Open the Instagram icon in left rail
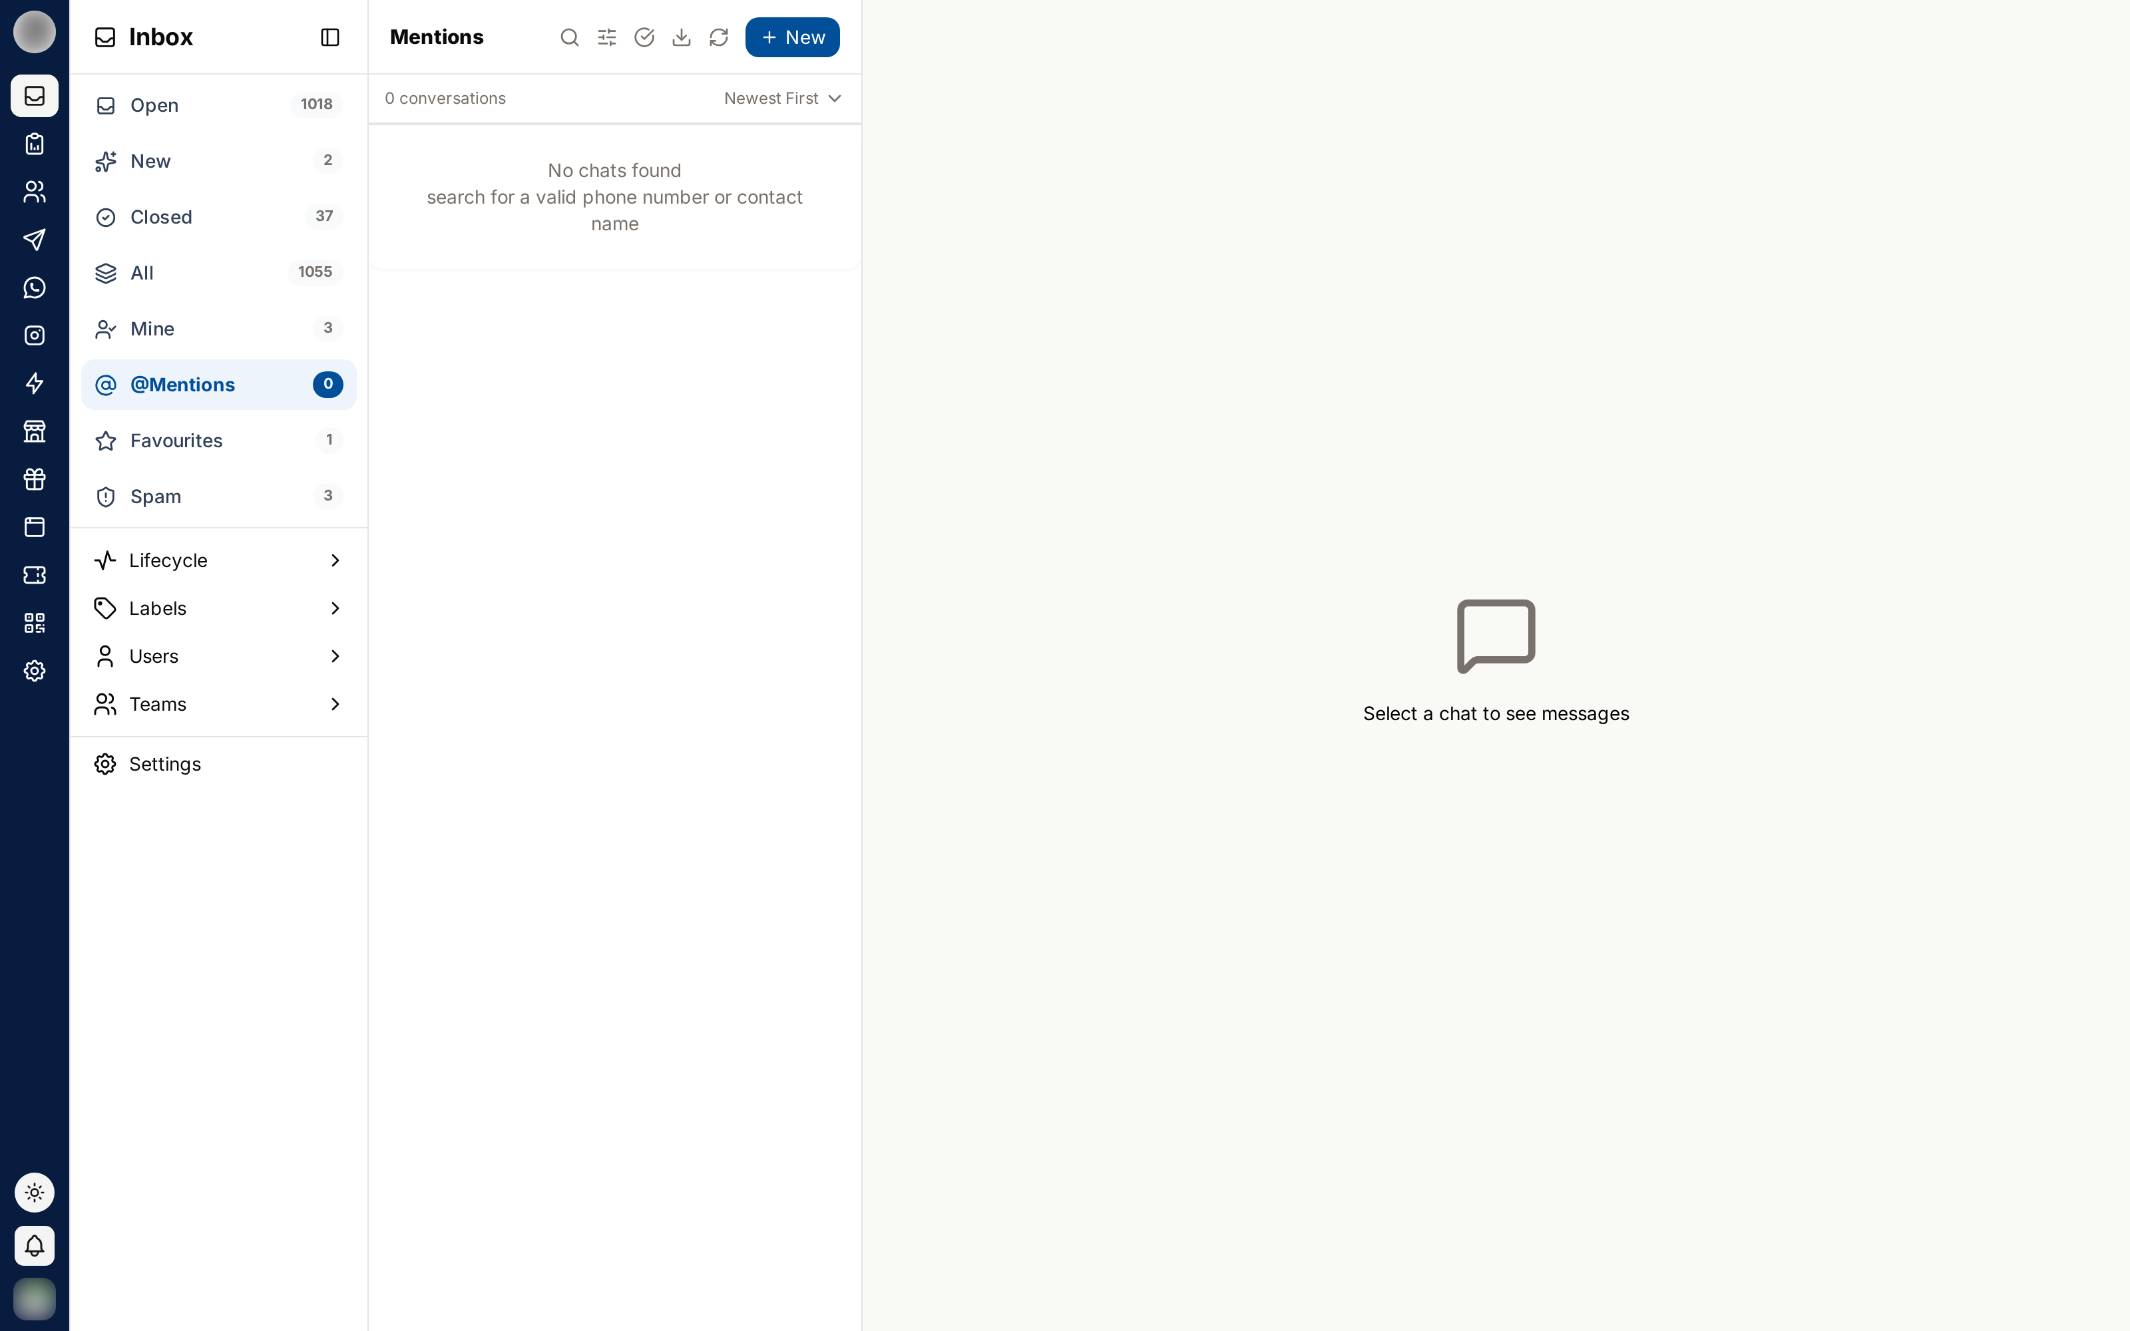The width and height of the screenshot is (2130, 1331). [35, 335]
